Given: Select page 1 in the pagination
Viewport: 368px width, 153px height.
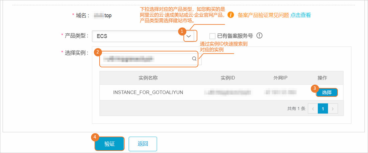Looking at the screenshot, I should (x=323, y=108).
